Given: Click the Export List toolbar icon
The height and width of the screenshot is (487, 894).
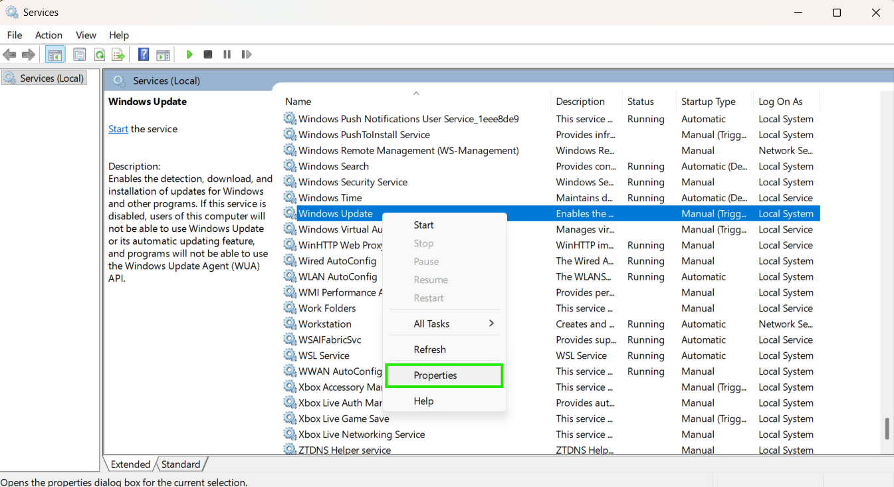Looking at the screenshot, I should [118, 54].
